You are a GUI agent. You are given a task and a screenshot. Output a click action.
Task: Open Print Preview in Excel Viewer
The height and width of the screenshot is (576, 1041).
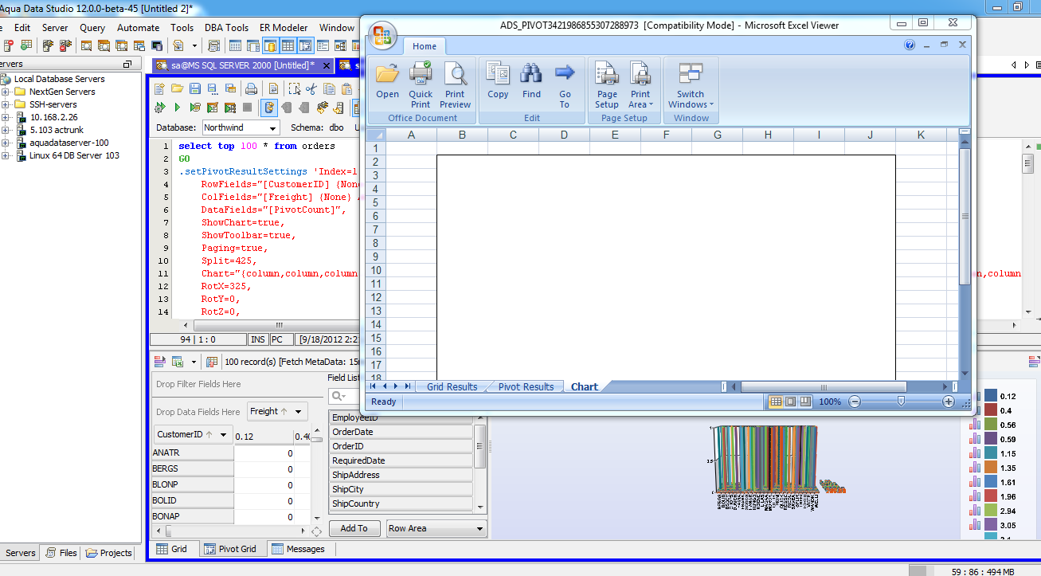click(x=455, y=84)
